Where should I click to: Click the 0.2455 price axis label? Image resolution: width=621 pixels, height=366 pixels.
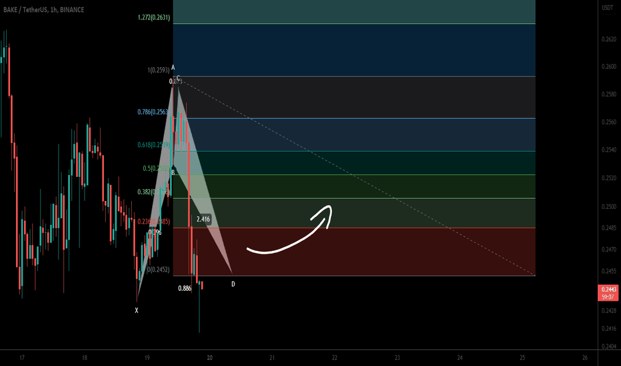(x=609, y=272)
